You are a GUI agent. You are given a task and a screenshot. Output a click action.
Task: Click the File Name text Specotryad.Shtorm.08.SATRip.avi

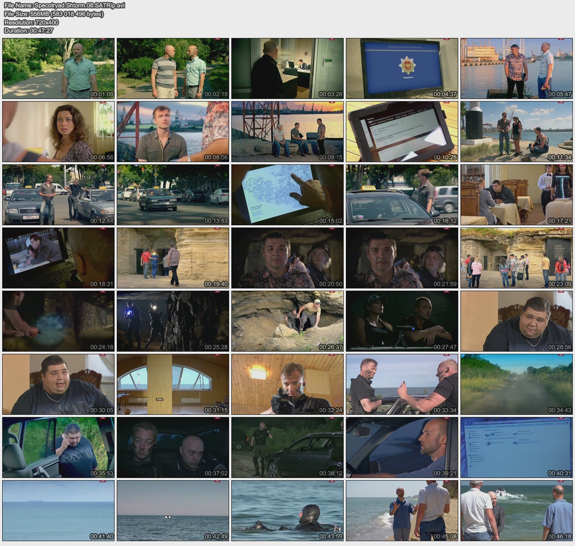[x=65, y=5]
